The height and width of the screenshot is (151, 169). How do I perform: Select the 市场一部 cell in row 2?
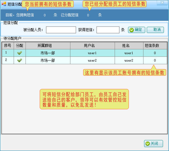pyautogui.click(x=48, y=60)
